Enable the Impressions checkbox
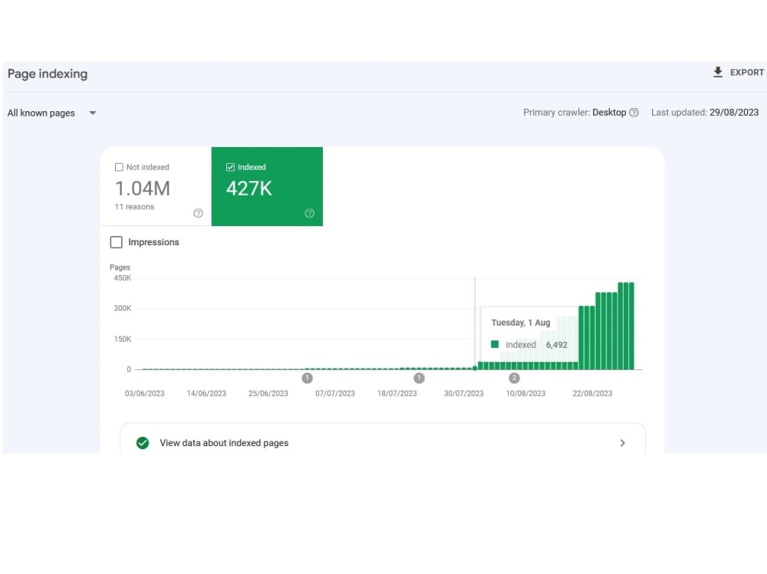Screen dimensions: 767x574 tap(116, 242)
